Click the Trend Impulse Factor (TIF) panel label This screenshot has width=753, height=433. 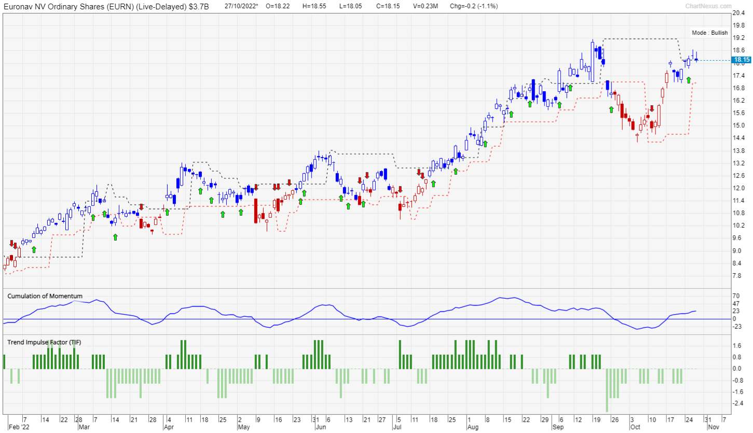click(x=44, y=342)
